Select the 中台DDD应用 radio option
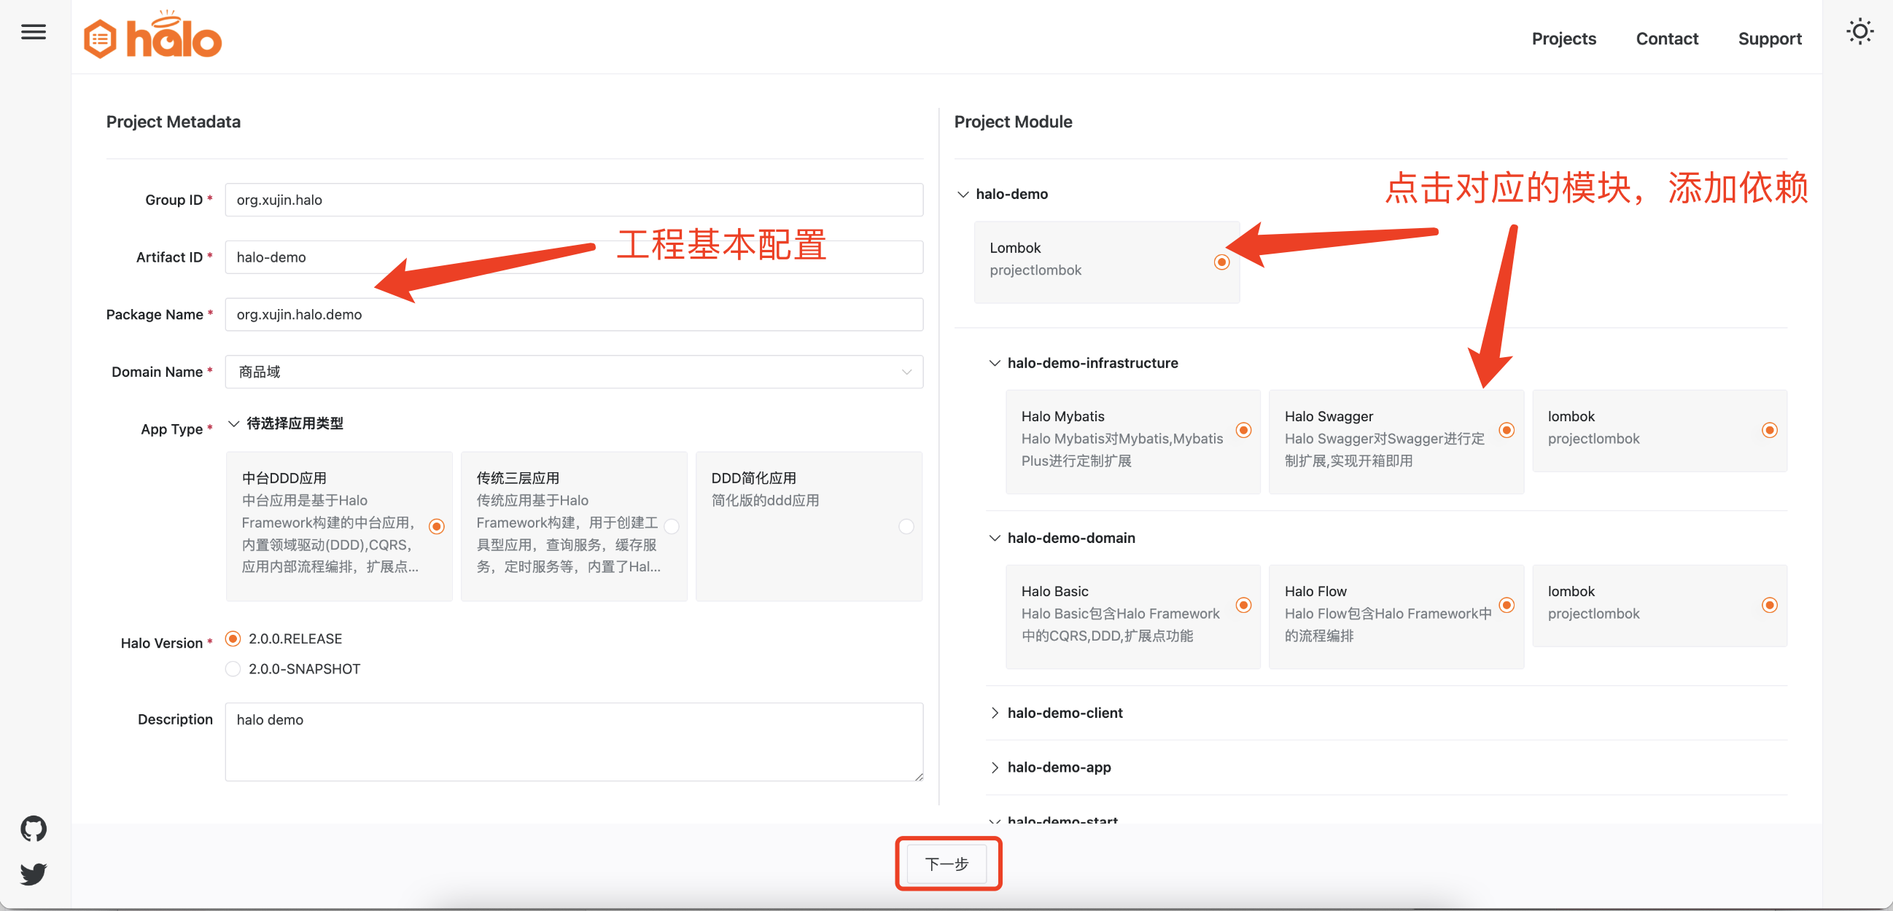 [437, 526]
